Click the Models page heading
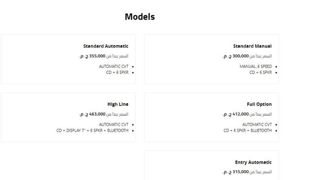Image resolution: width=330 pixels, height=180 pixels. [x=140, y=17]
